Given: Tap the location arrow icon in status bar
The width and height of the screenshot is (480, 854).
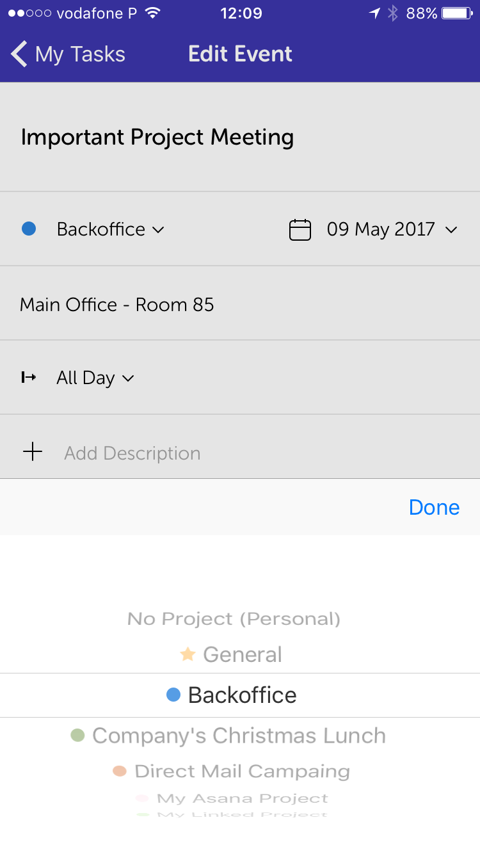Looking at the screenshot, I should 374,13.
